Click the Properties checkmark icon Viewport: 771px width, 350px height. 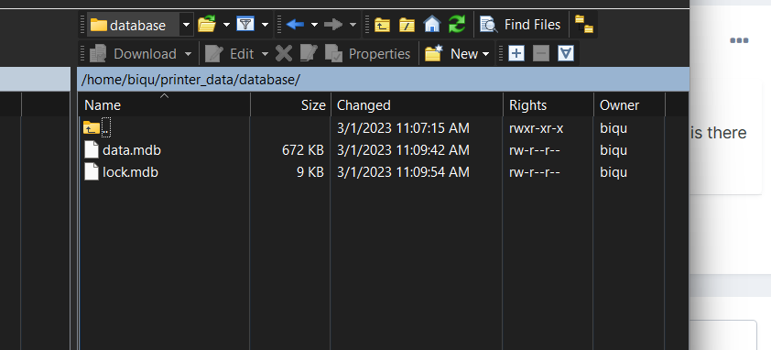333,54
